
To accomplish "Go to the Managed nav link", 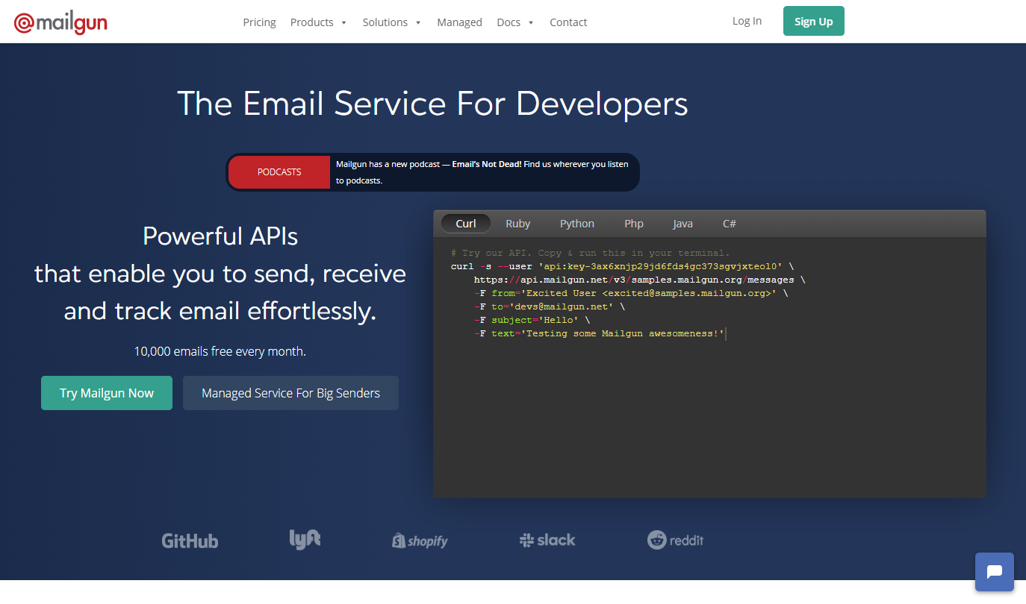I will [x=459, y=22].
